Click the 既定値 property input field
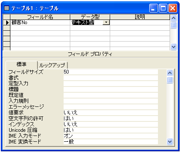The width and height of the screenshot is (180, 153). 111,95
